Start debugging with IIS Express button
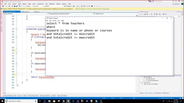 coord(68,6)
